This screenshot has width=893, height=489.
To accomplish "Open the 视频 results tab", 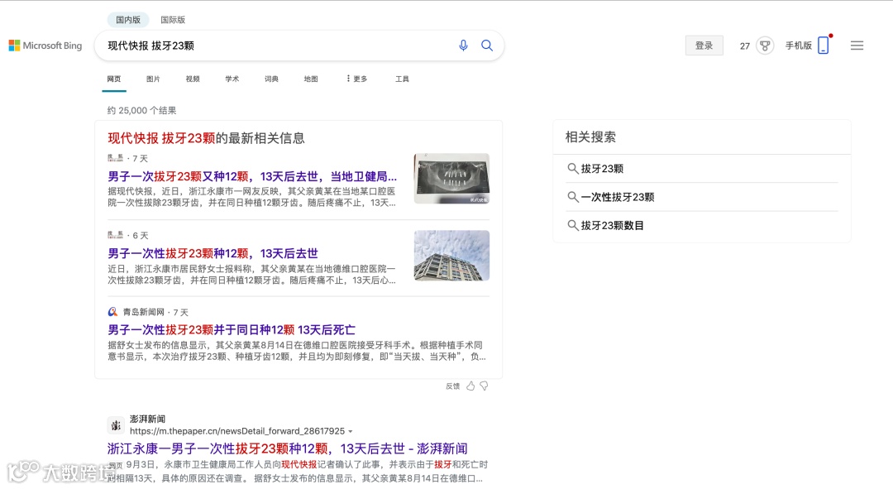I will coord(193,79).
